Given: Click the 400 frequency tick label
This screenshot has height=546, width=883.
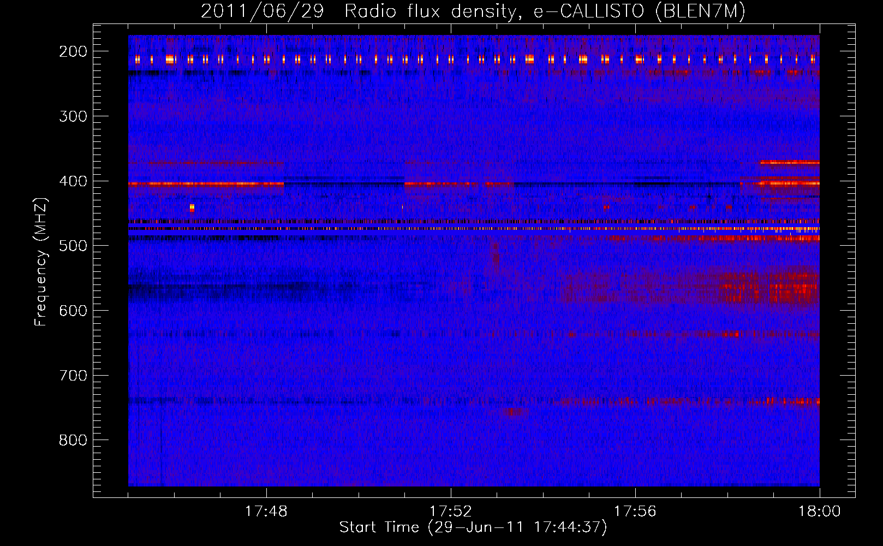Looking at the screenshot, I should tap(73, 181).
